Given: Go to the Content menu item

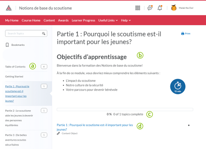Looking at the screenshot, I should click(x=49, y=20).
